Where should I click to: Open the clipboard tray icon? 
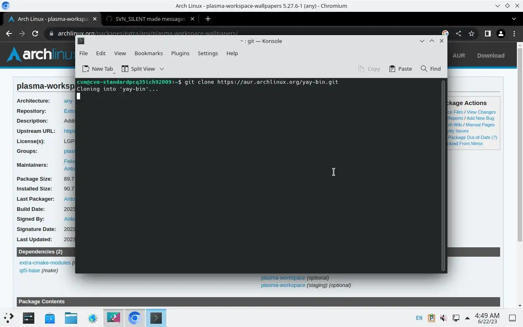pos(431,318)
